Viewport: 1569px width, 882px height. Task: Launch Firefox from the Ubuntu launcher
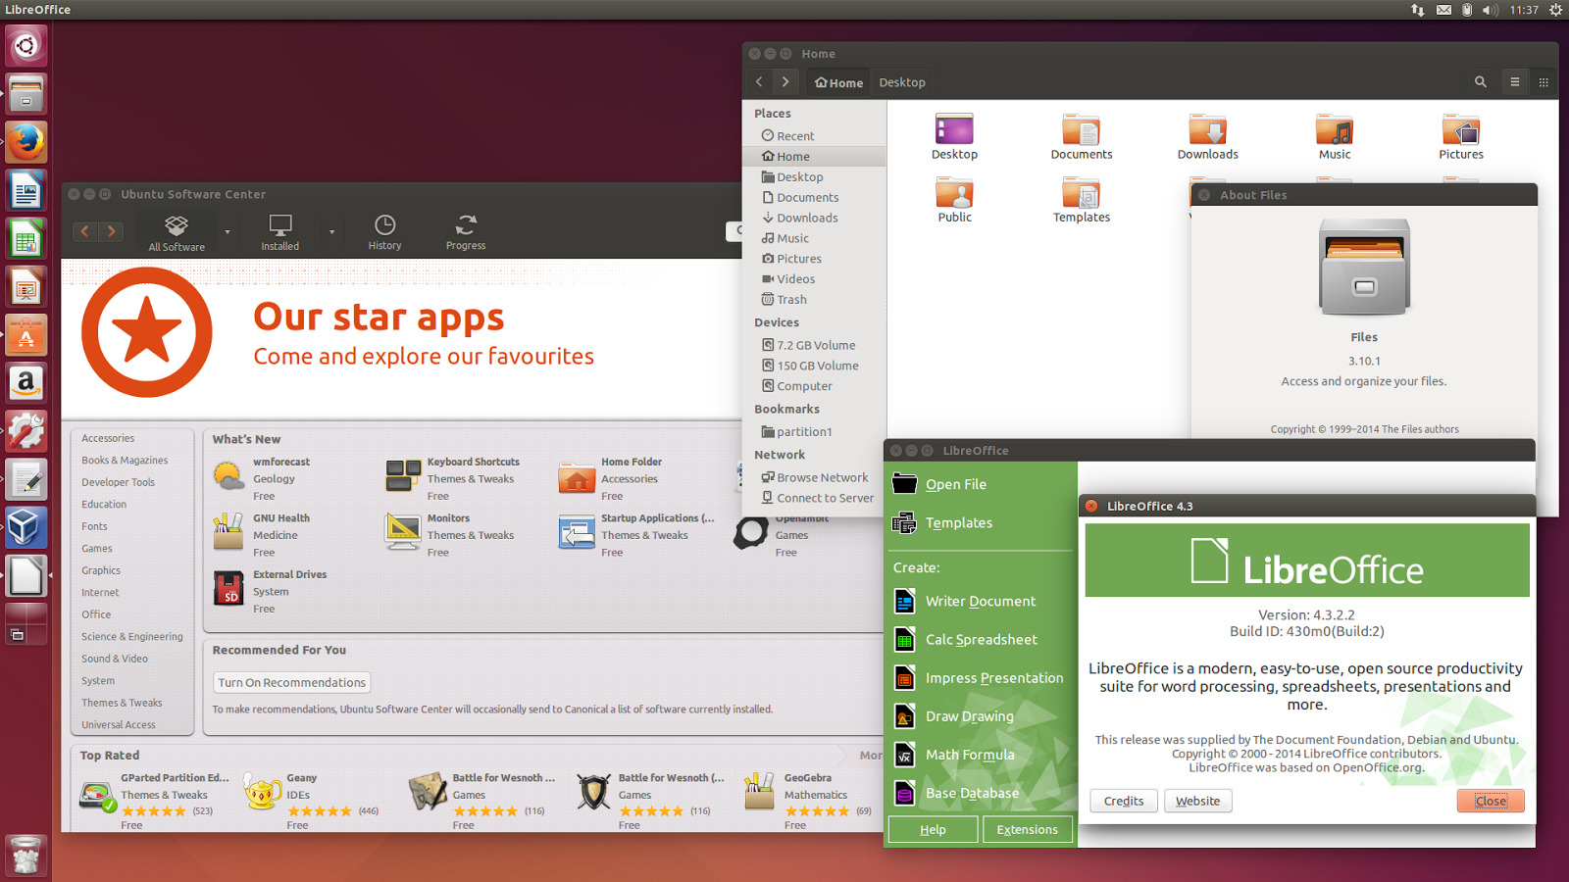pos(25,142)
